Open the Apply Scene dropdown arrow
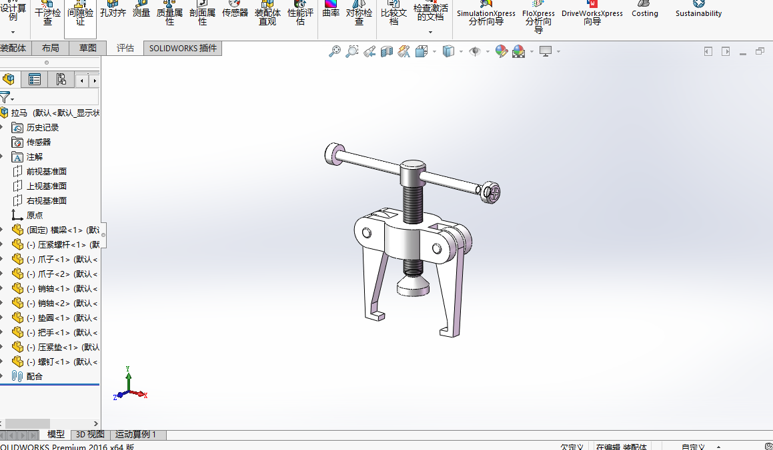This screenshot has height=450, width=773. (x=532, y=51)
